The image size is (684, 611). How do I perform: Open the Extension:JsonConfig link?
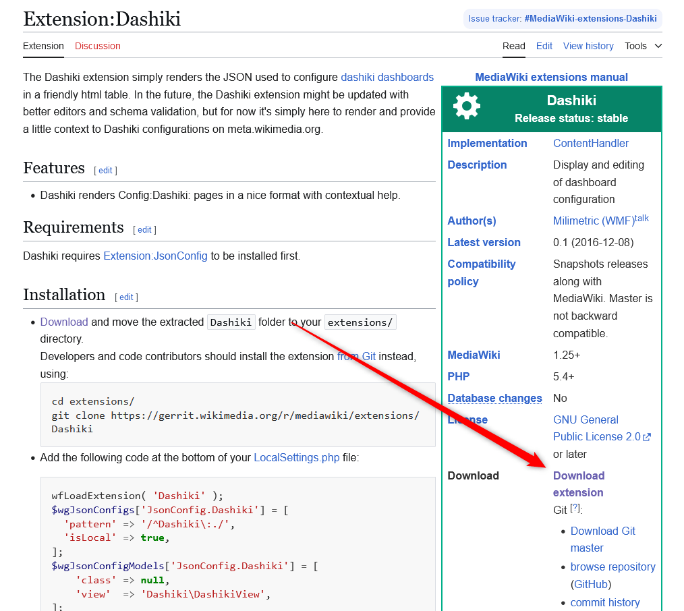[x=155, y=256]
